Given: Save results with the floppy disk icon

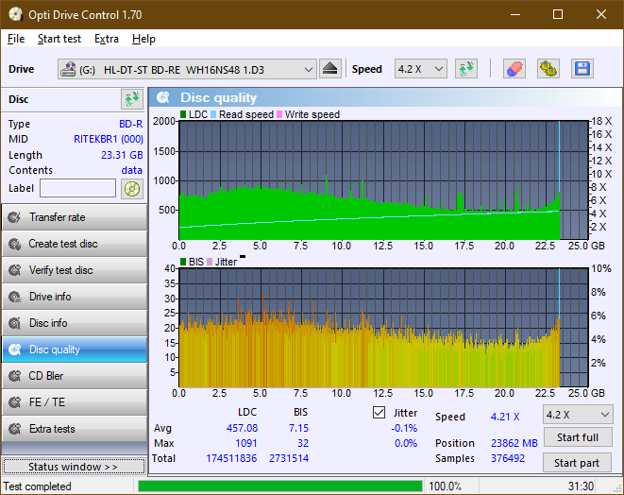Looking at the screenshot, I should click(x=582, y=69).
